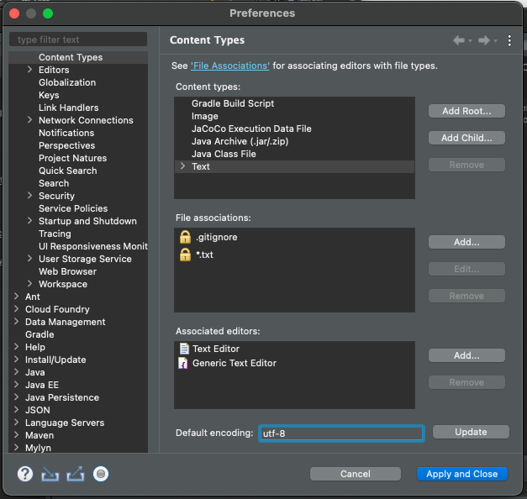Click the Add Root... button
The image size is (527, 499).
[x=466, y=111]
